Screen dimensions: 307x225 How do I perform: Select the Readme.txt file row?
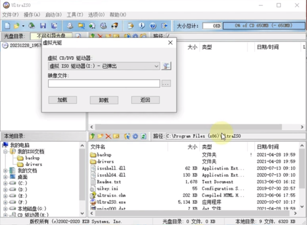click(x=193, y=182)
